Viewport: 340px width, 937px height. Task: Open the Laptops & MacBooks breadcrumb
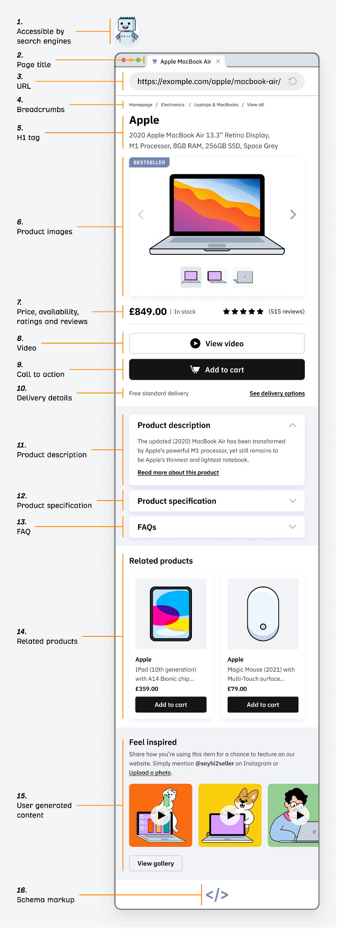216,105
